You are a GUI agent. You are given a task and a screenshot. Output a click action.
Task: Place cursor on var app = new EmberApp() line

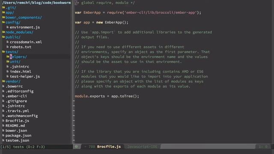101,22
